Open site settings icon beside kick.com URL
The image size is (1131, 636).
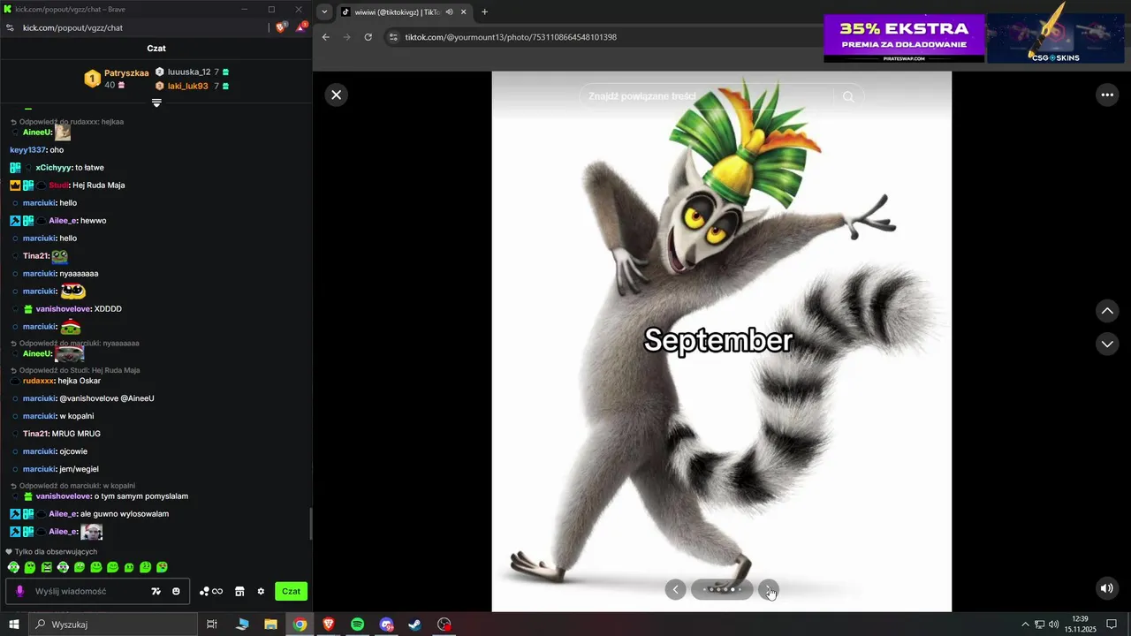pyautogui.click(x=10, y=27)
